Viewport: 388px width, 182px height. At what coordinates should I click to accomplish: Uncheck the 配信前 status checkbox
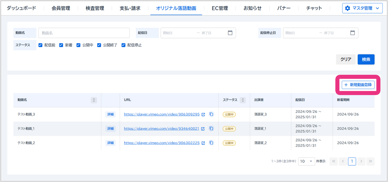tap(40, 45)
